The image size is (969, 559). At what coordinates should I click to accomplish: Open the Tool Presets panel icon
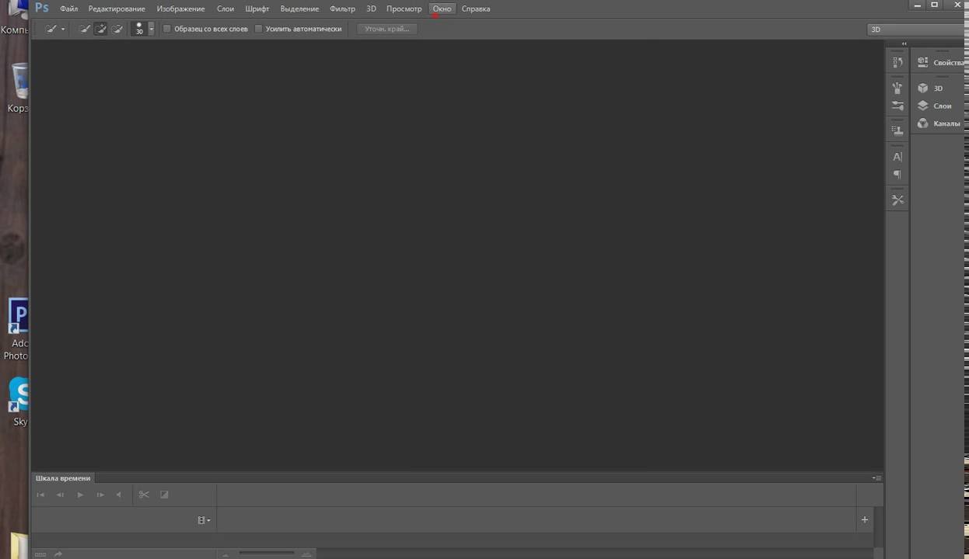[897, 200]
